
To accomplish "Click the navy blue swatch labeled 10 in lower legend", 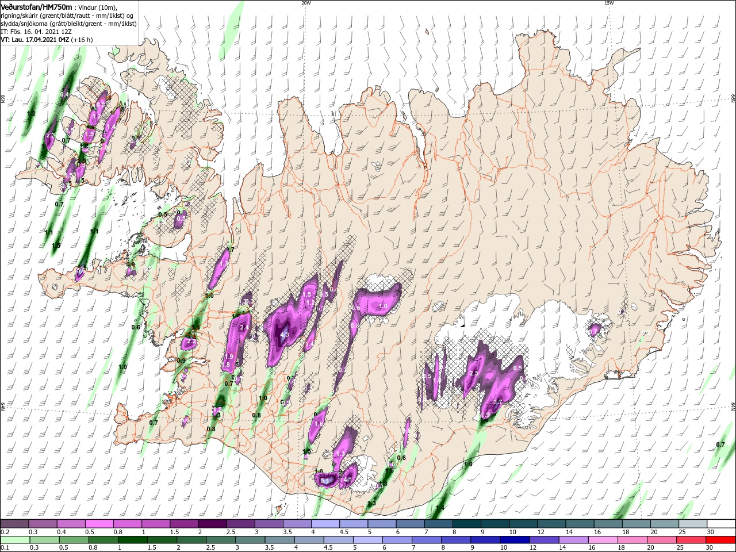I will 515,540.
